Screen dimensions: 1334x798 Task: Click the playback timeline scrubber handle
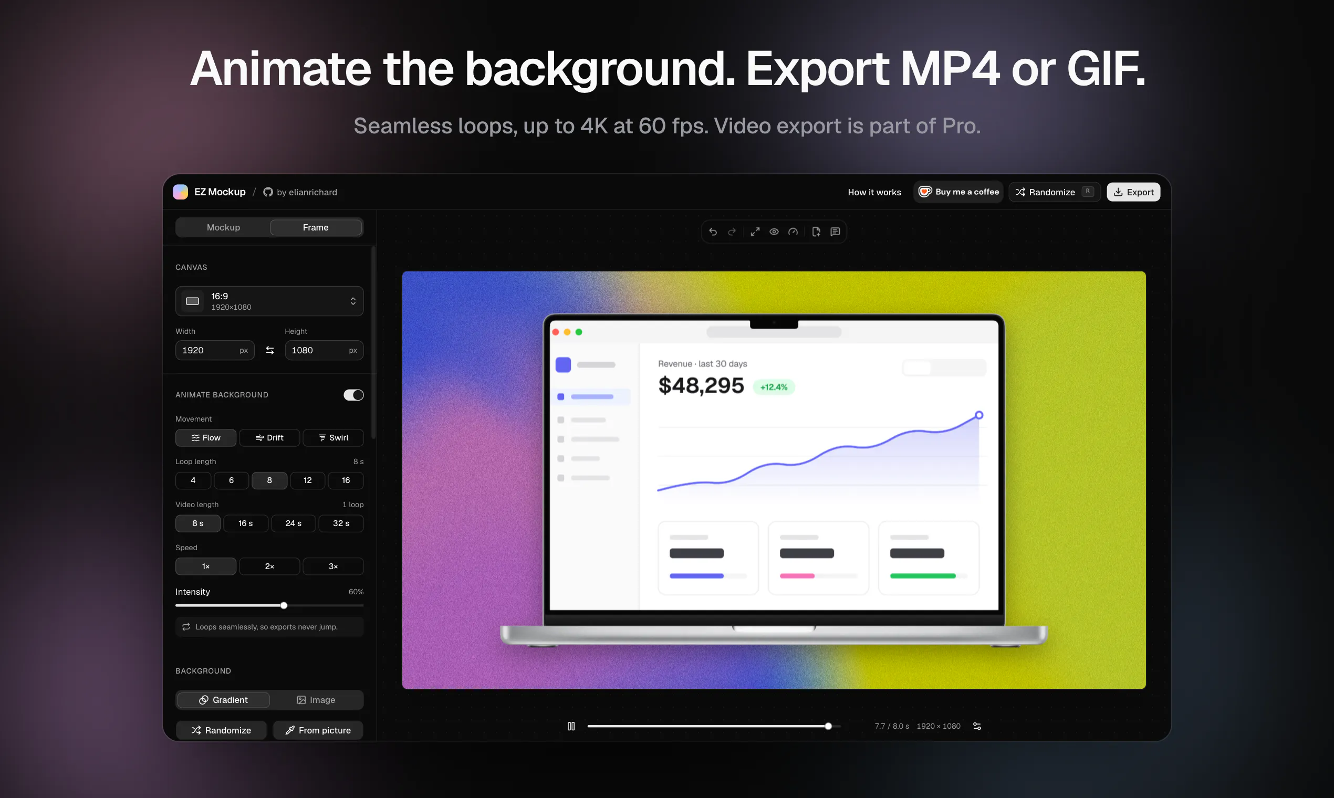[828, 727]
